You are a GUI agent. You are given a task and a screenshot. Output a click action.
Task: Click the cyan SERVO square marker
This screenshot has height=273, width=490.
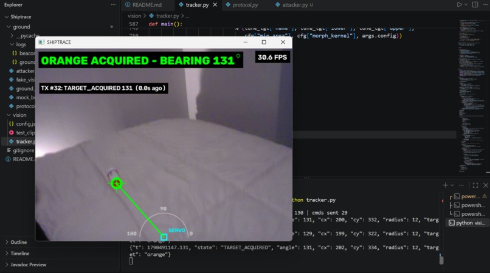(x=164, y=237)
